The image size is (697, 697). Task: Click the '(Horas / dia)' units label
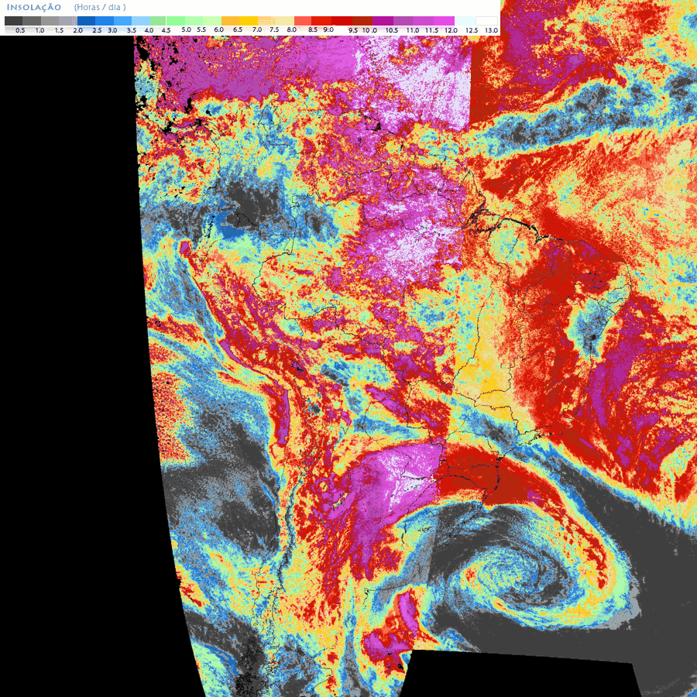coord(100,8)
